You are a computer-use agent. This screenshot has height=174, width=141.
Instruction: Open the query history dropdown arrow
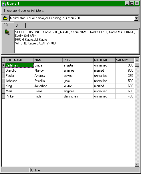tap(136, 18)
